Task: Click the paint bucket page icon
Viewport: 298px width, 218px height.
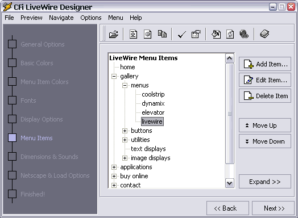Action: pyautogui.click(x=216, y=34)
